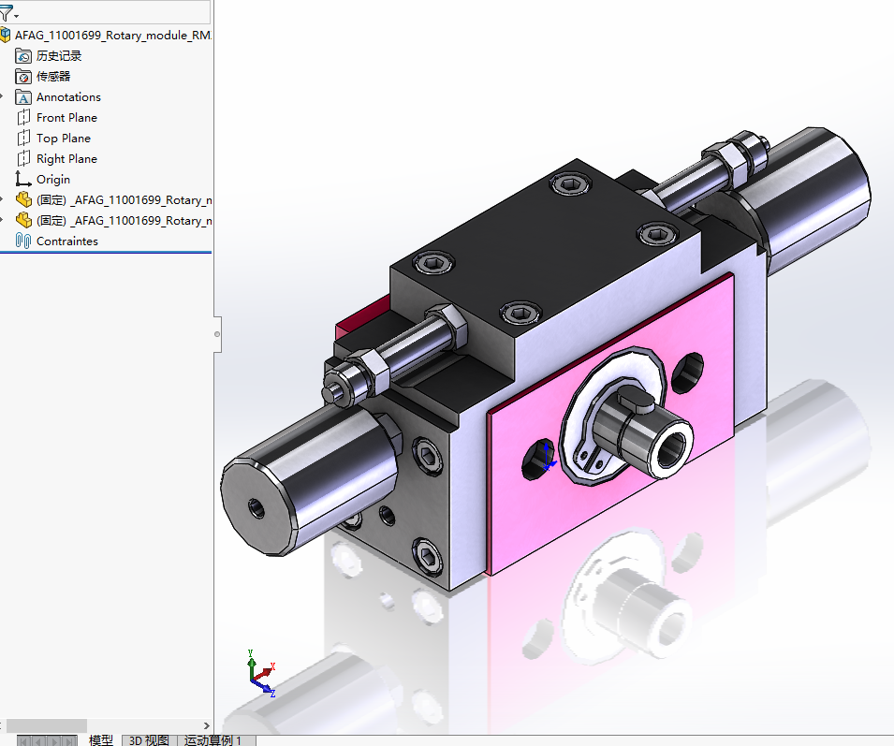Click the Contraintes mates paperclip icon
The width and height of the screenshot is (894, 746).
coord(23,241)
